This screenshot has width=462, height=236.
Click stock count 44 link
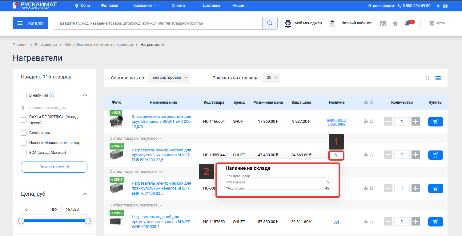pyautogui.click(x=337, y=222)
